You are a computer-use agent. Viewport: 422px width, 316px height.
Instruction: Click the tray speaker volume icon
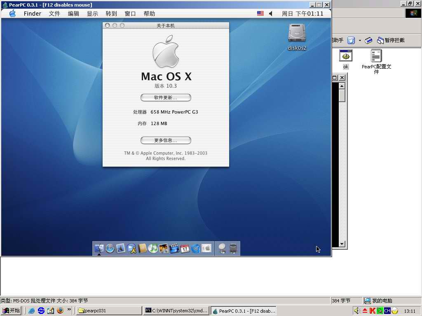pyautogui.click(x=357, y=311)
